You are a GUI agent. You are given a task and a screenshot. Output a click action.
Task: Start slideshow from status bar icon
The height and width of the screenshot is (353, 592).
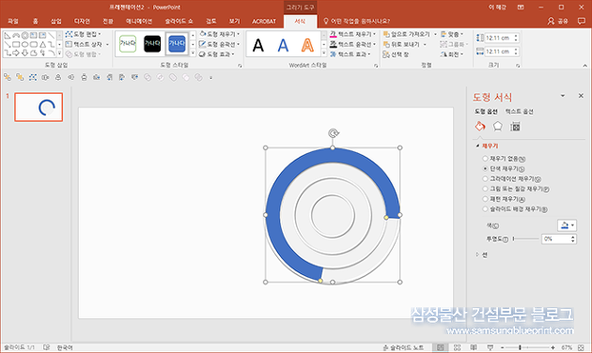491,347
